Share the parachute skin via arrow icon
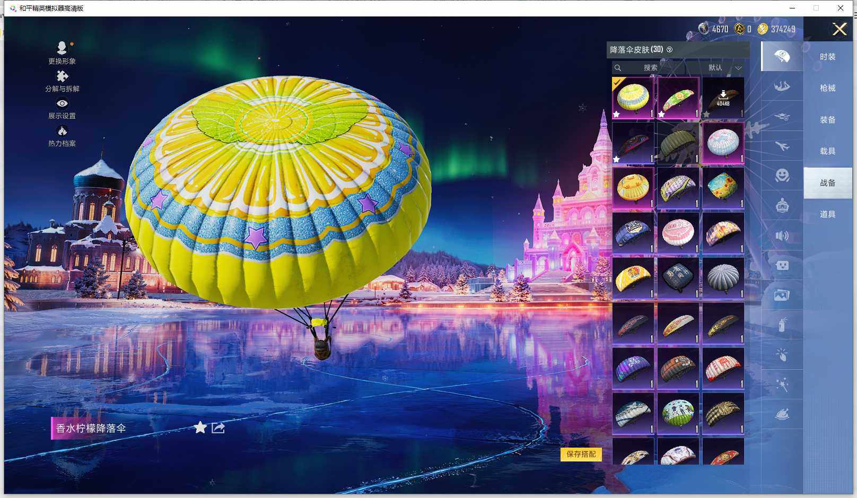Screen dimensions: 857x498 [x=218, y=427]
